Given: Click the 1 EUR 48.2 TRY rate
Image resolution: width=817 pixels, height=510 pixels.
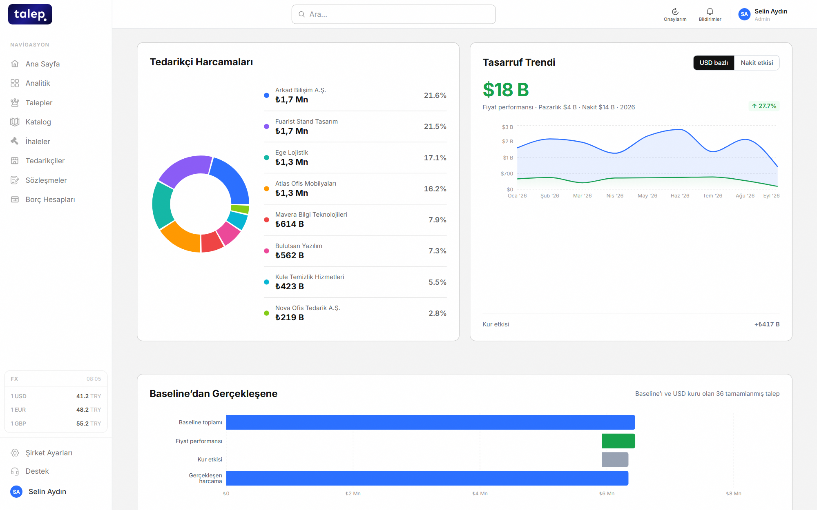Looking at the screenshot, I should [x=56, y=410].
